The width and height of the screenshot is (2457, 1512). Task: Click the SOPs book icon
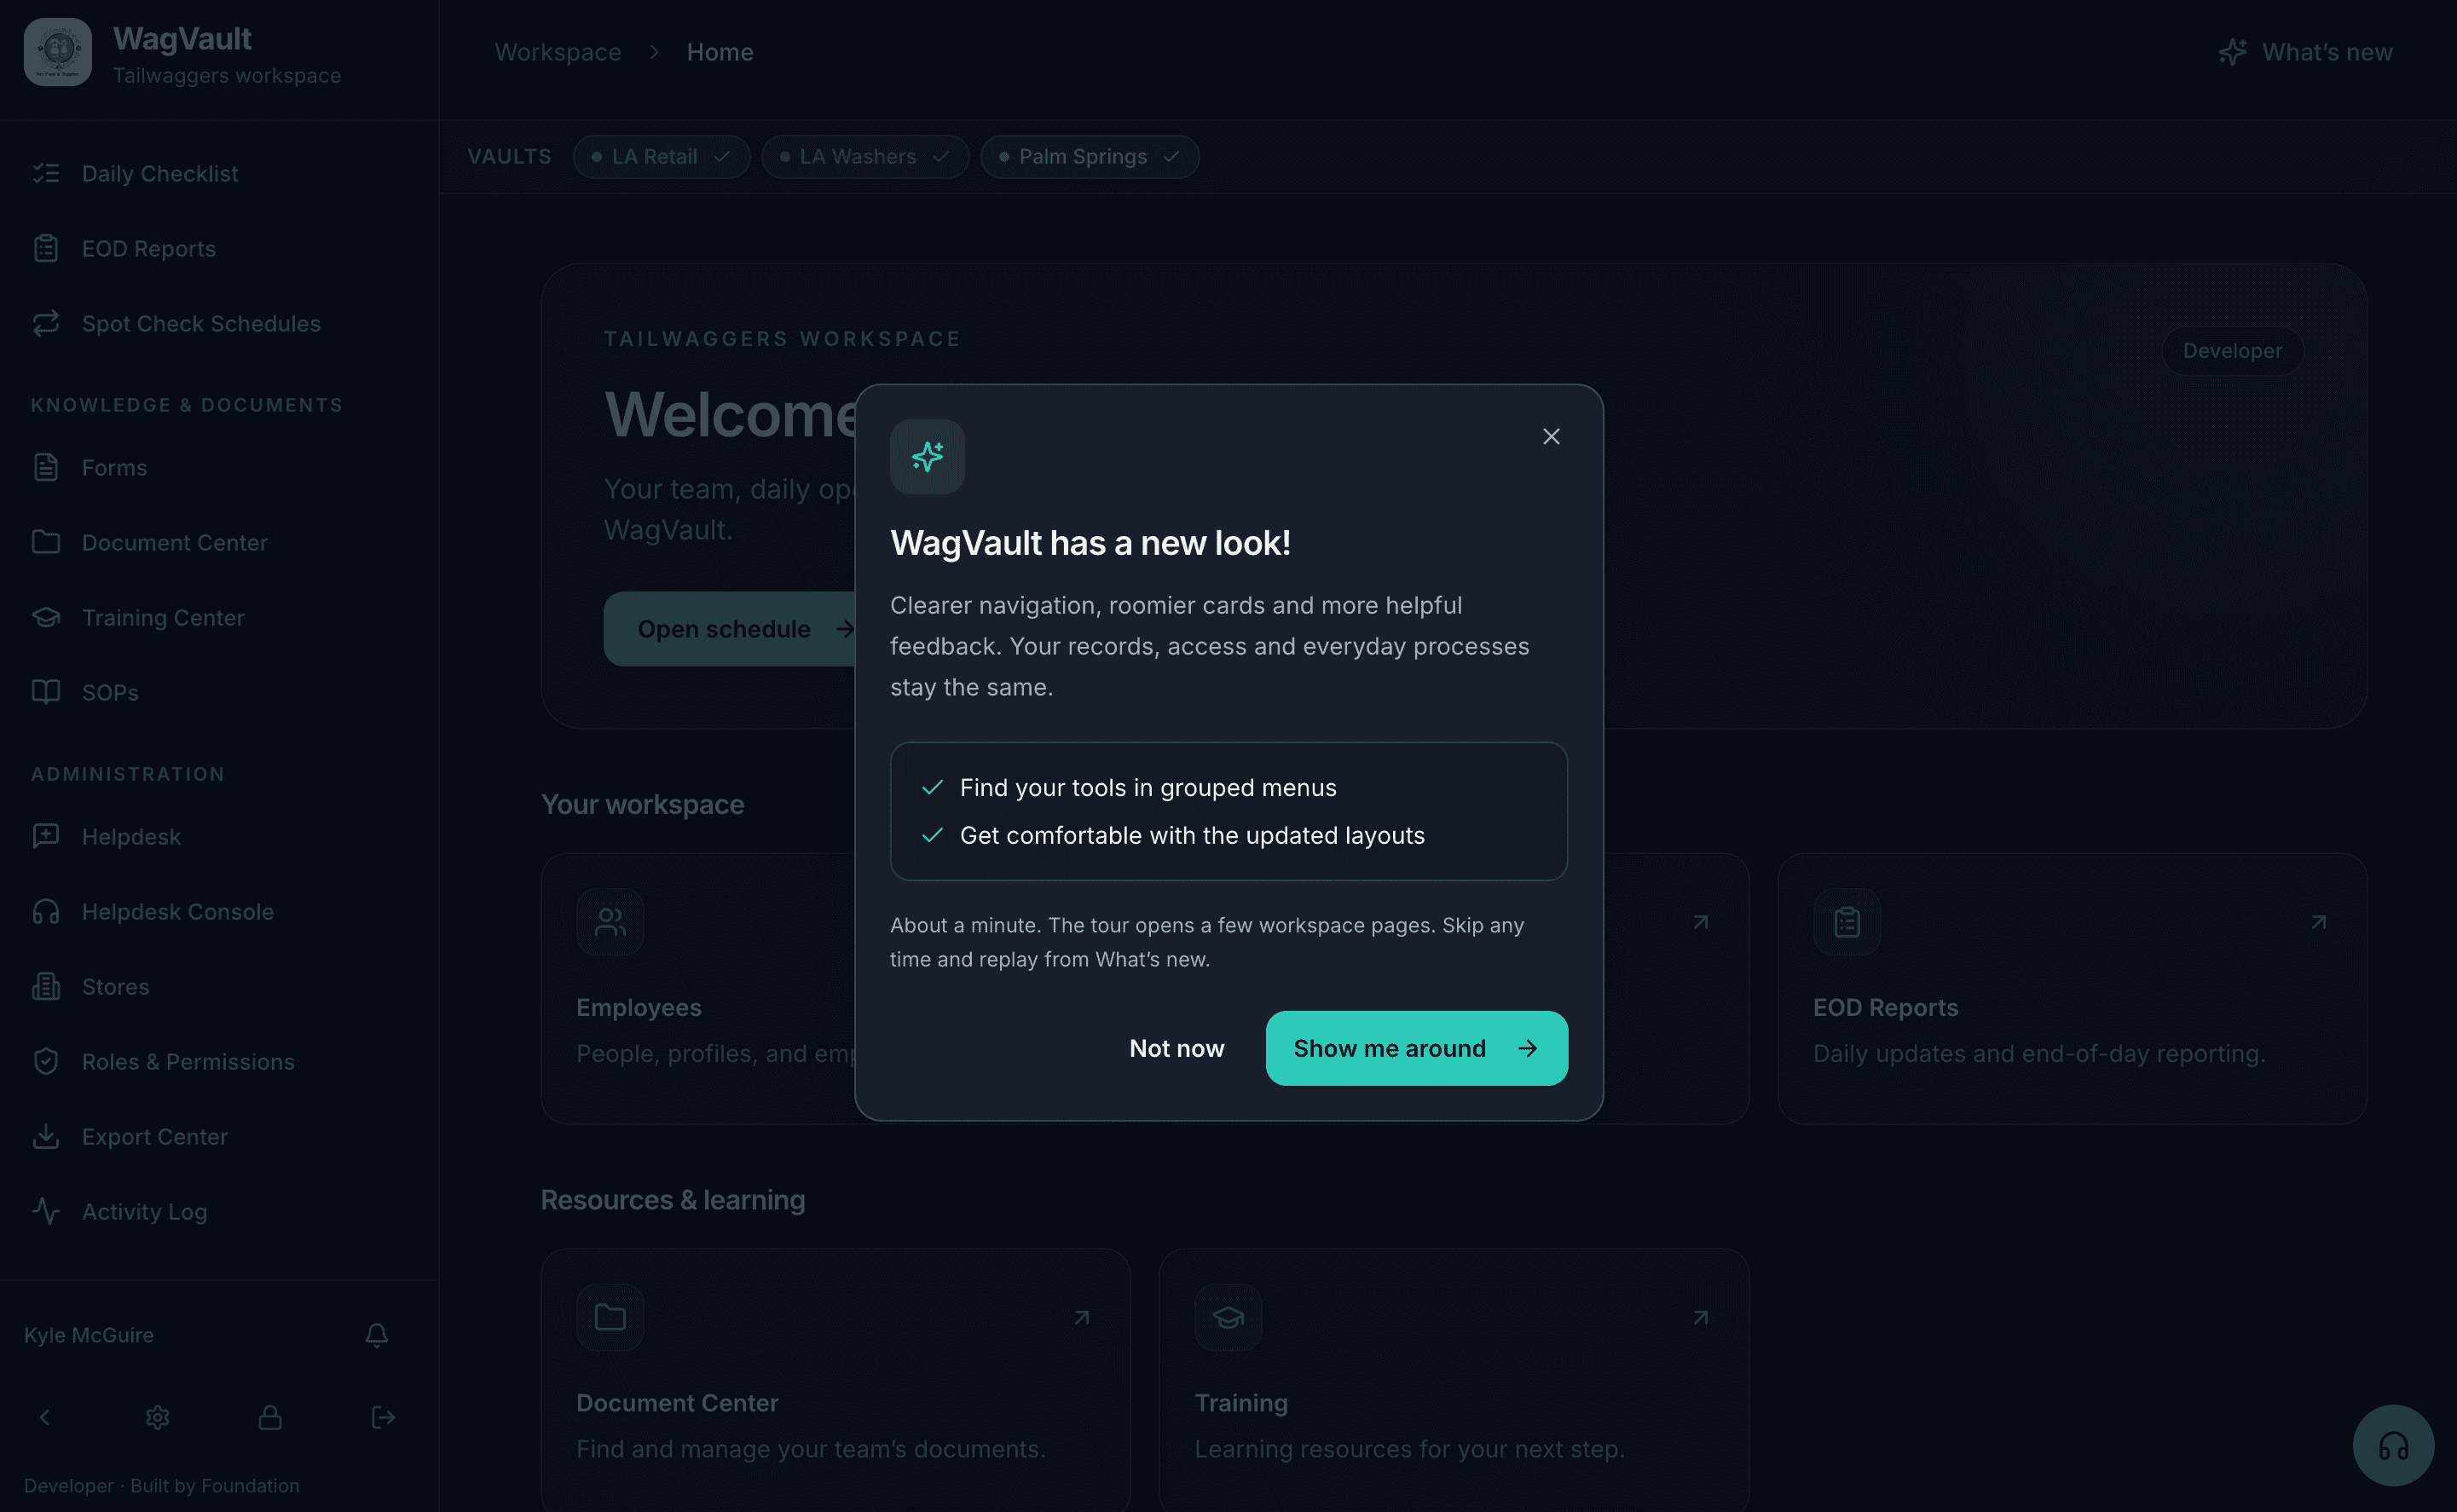click(46, 692)
